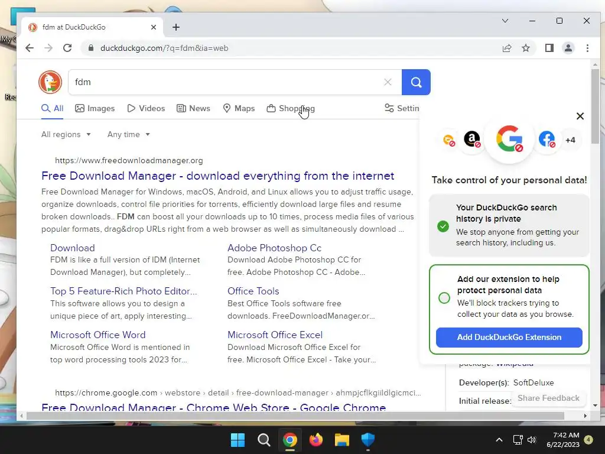Switch to the Maps tab
605x454 pixels.
(x=239, y=109)
